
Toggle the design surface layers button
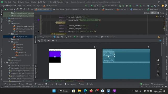pyautogui.click(x=55, y=37)
